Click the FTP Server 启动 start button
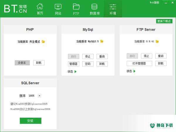The height and width of the screenshot is (132, 176). (132, 56)
